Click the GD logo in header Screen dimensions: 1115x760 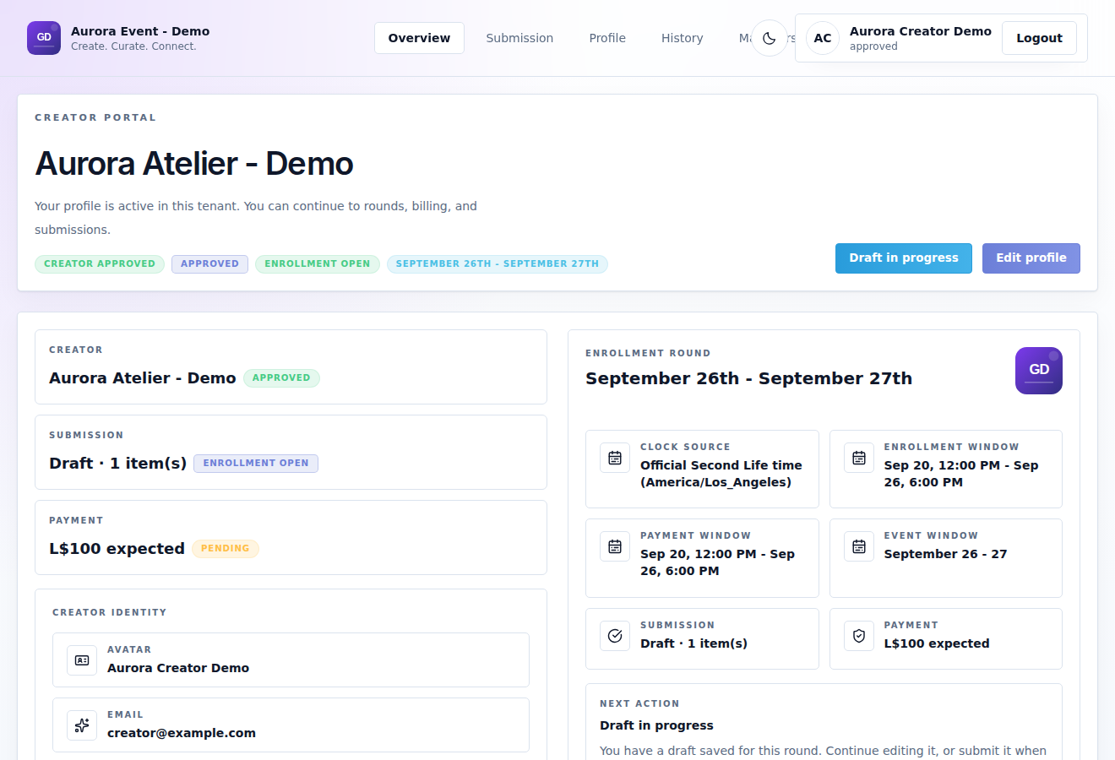pos(44,38)
